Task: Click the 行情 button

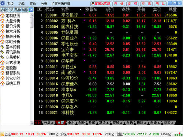Action: point(119,4)
